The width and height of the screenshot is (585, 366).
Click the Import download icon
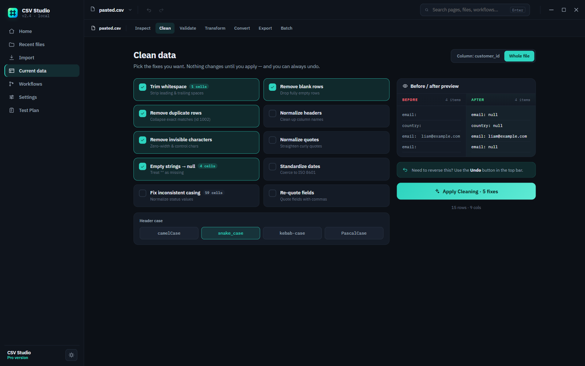12,57
